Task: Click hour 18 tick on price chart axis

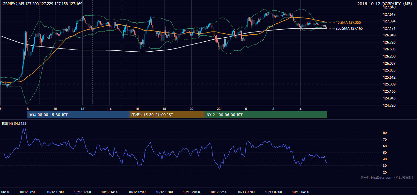Action: click(x=164, y=109)
